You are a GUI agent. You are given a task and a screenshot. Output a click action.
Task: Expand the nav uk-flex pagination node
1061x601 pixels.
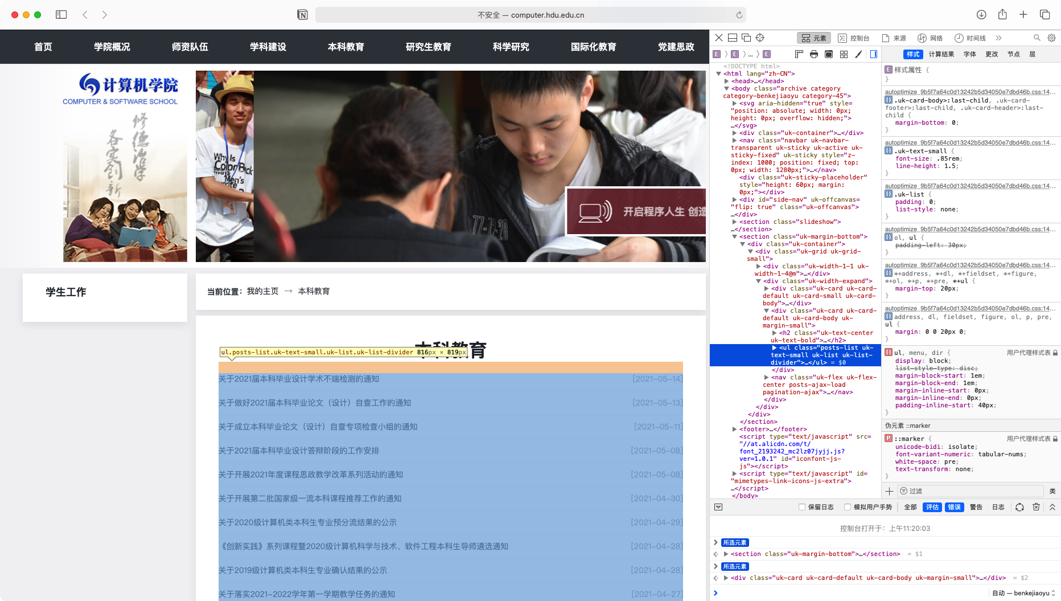click(766, 377)
